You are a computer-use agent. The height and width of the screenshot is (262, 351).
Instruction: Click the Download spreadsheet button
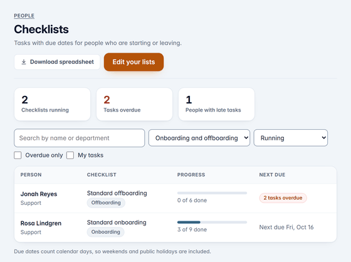[57, 62]
